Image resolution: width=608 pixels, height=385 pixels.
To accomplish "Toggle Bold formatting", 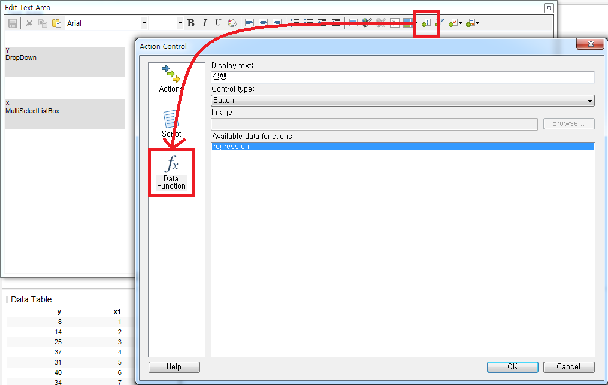I will pos(190,23).
